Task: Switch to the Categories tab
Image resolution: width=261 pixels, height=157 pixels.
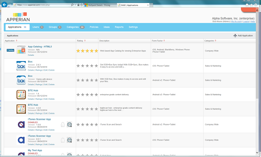Action: point(75,27)
